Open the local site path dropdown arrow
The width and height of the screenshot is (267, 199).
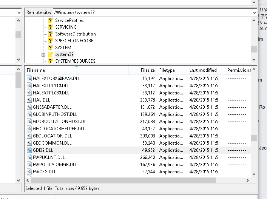pyautogui.click(x=19, y=12)
